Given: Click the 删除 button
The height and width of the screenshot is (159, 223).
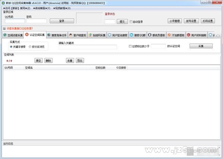Looking at the screenshot, I should point(48,60).
